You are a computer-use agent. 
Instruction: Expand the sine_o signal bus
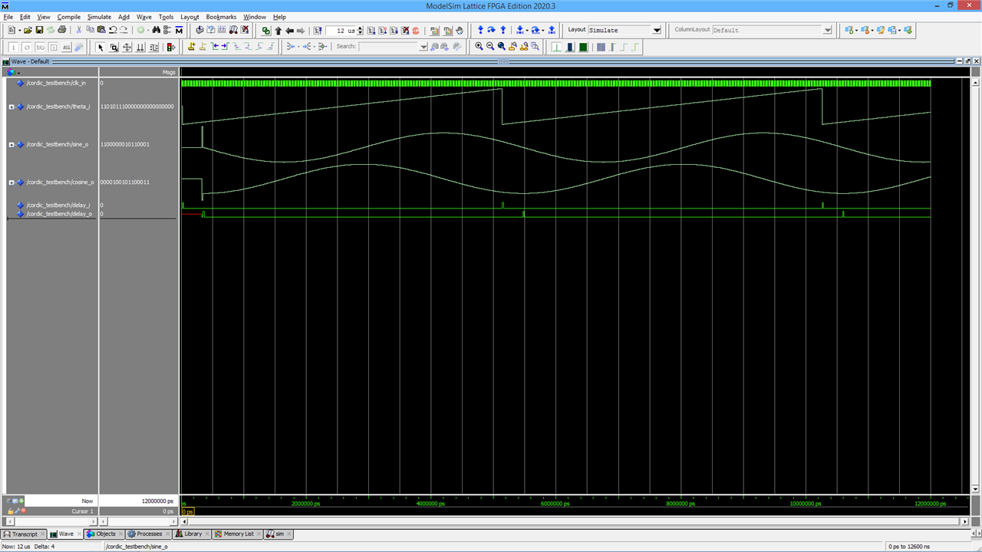12,144
